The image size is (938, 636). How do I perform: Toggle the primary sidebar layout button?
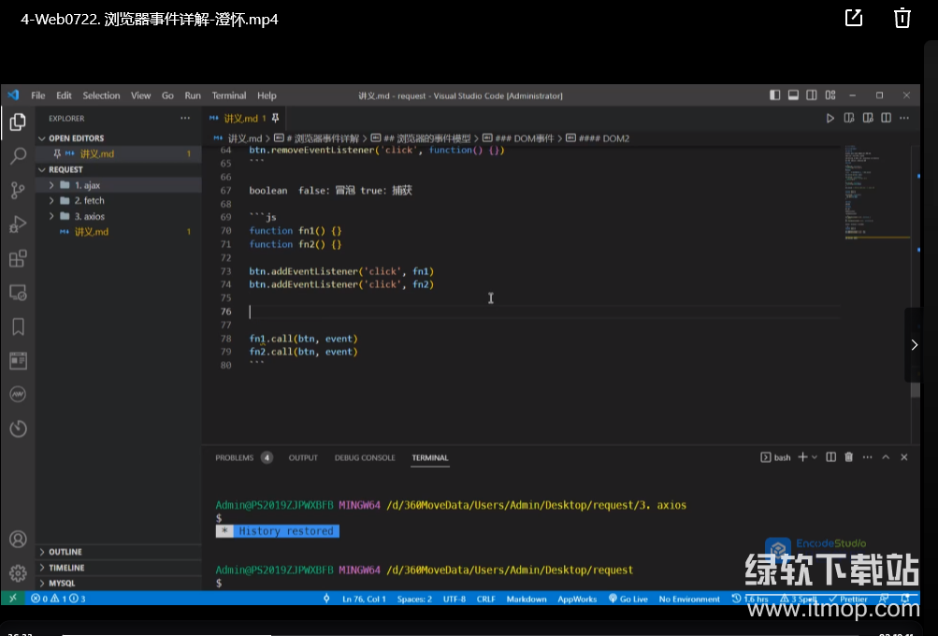[774, 95]
